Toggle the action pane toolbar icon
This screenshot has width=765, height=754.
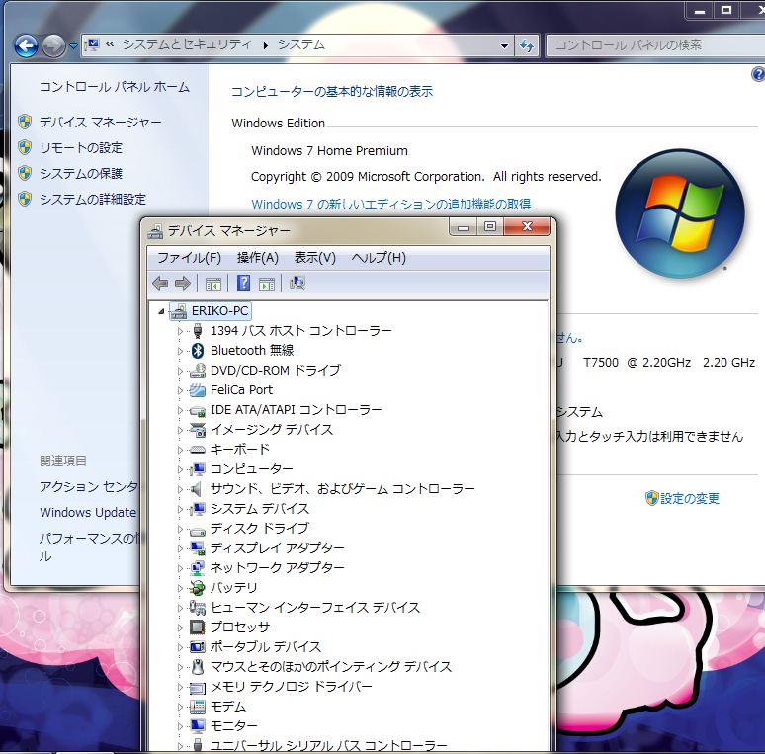click(267, 284)
